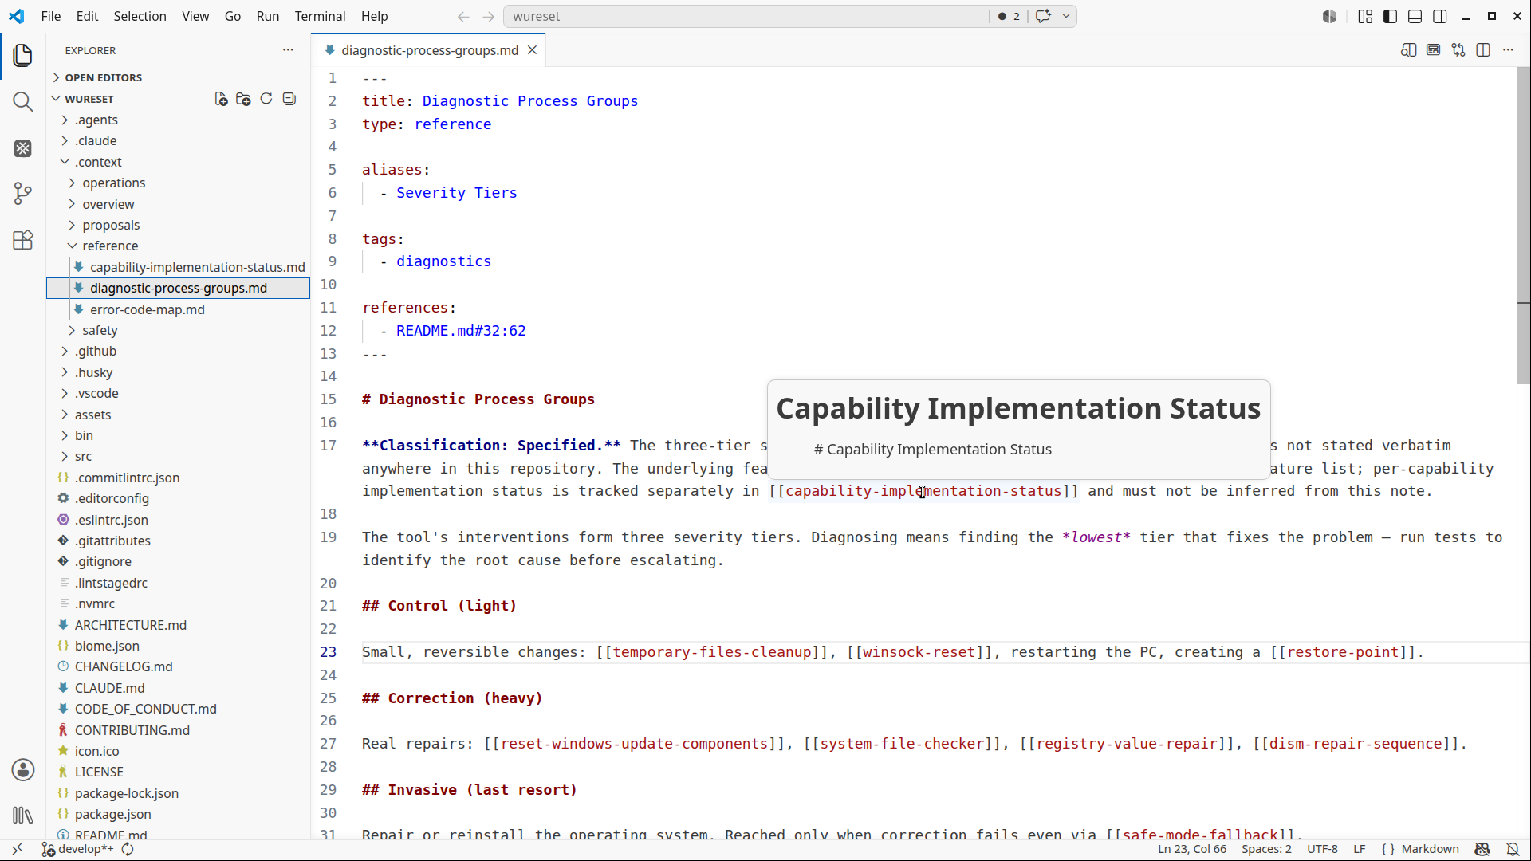The width and height of the screenshot is (1531, 861).
Task: Open Explorer views and more actions menu
Action: click(288, 50)
